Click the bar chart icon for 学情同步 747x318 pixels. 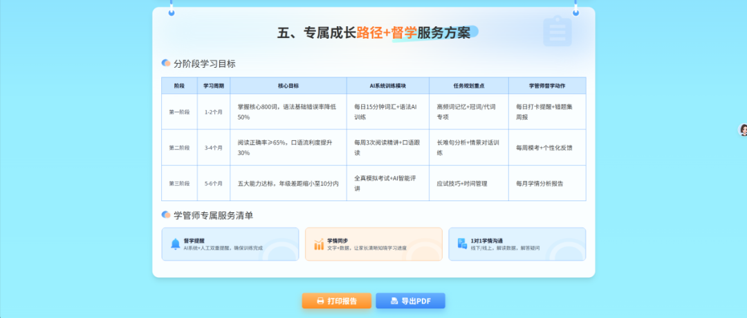[x=319, y=244]
